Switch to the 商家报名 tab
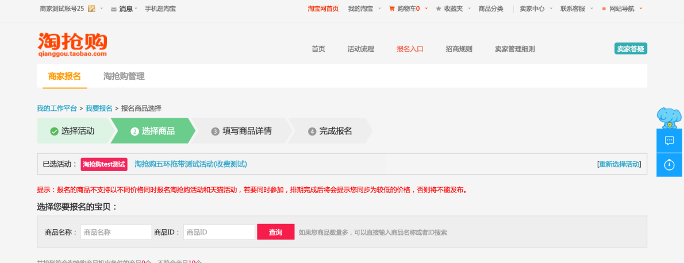Screen dimensions: 684x263 (x=64, y=76)
